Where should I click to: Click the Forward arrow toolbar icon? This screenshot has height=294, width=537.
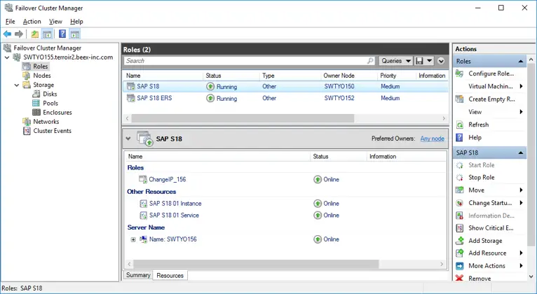point(19,34)
